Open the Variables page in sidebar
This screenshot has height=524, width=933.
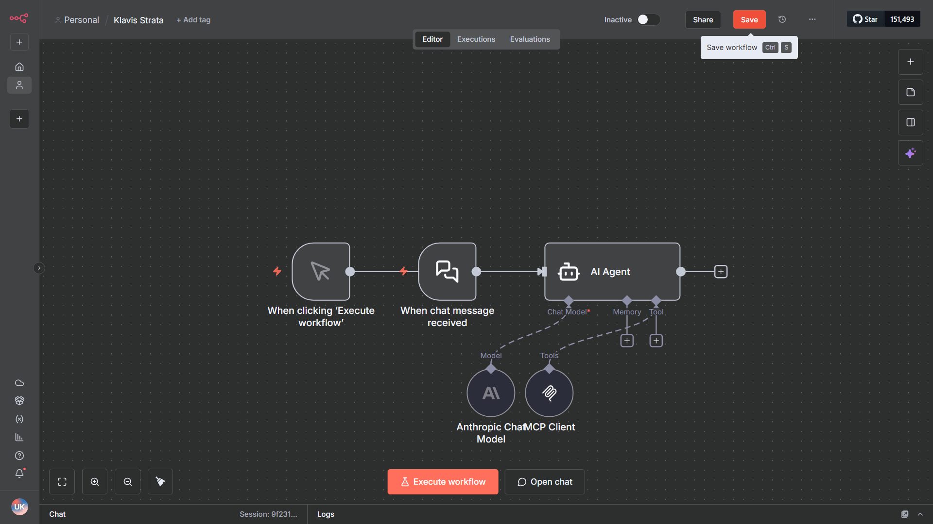19,419
